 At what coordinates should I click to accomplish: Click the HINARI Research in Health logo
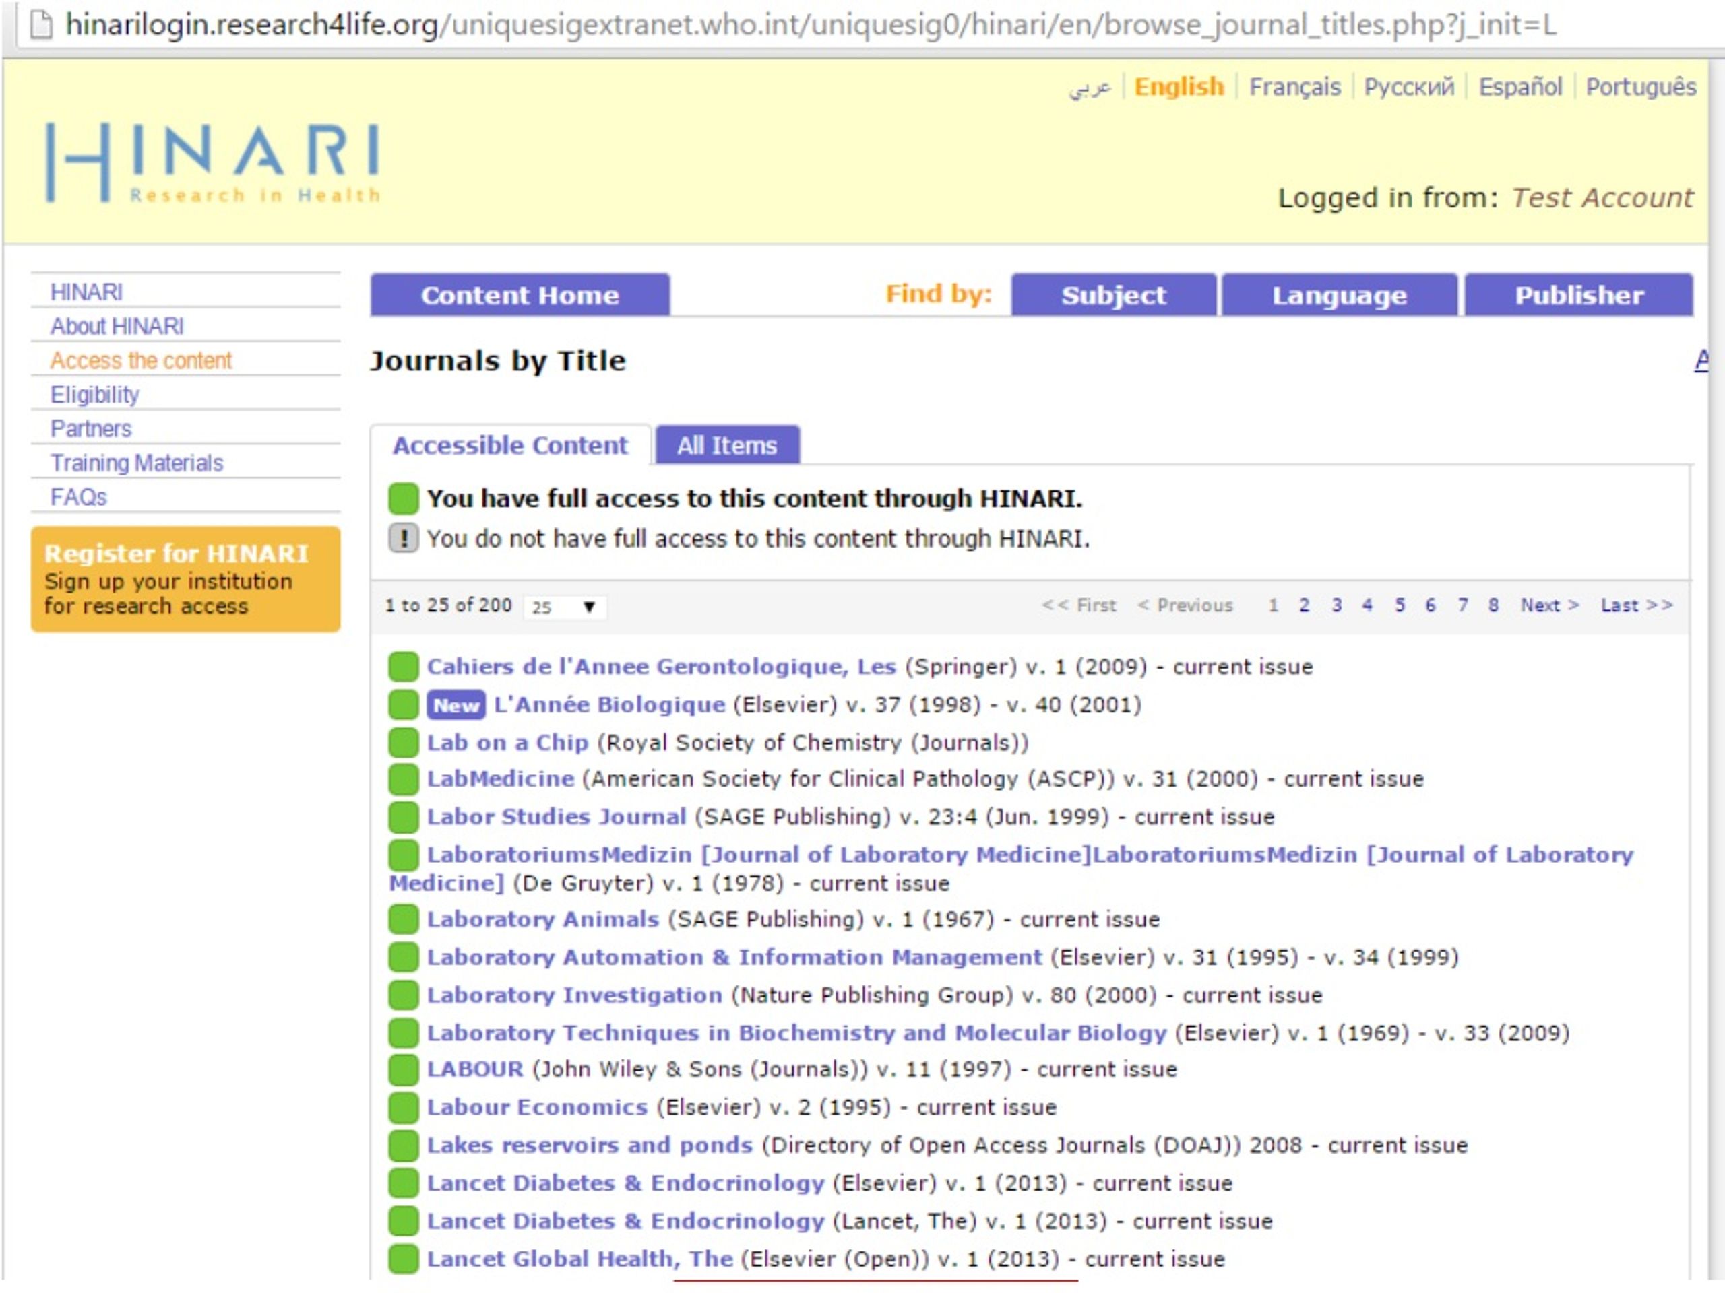[213, 163]
